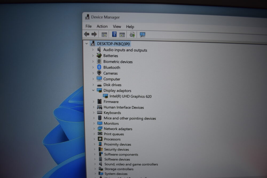
Task: Expand the Network adapters chevron
Action: click(x=94, y=129)
